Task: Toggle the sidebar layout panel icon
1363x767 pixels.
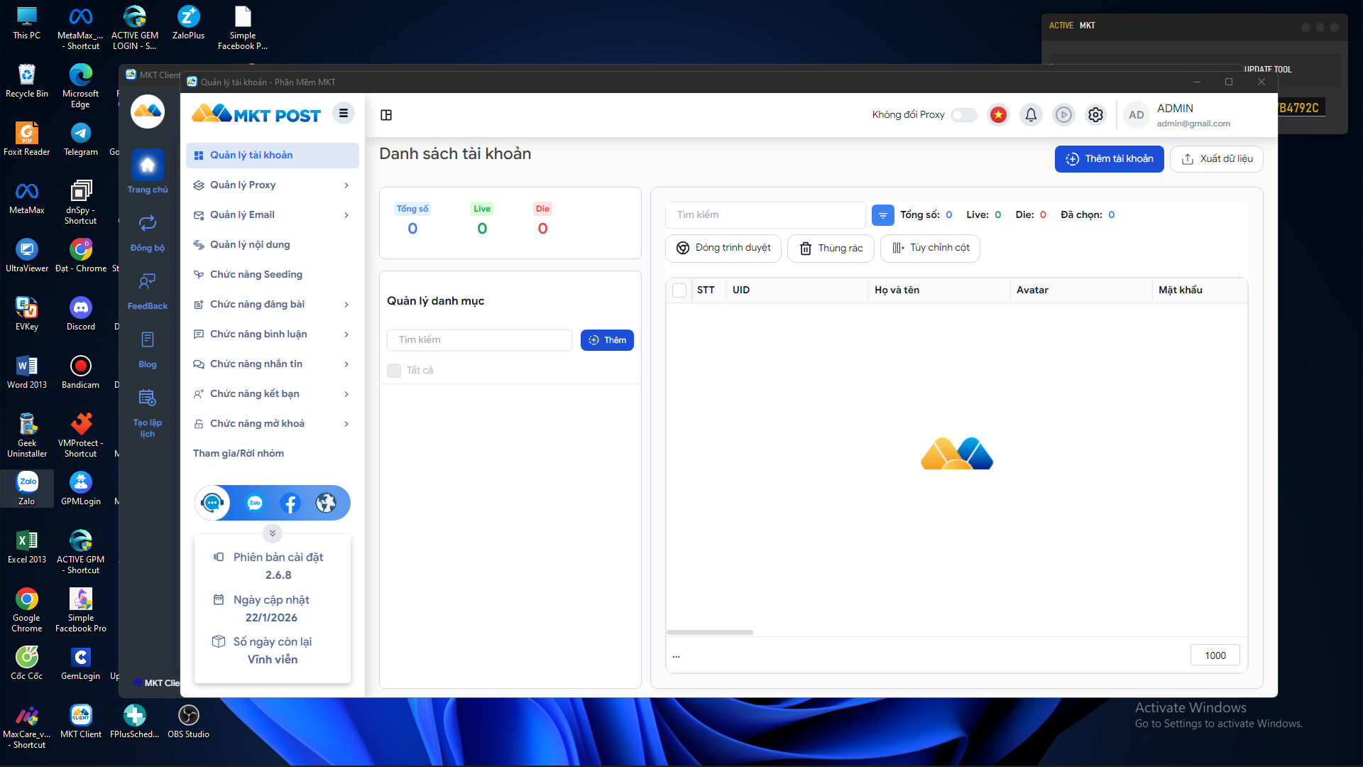Action: click(x=386, y=115)
